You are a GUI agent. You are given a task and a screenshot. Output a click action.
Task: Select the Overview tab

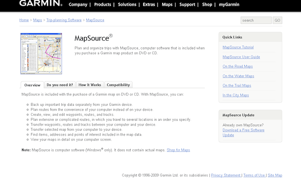pyautogui.click(x=32, y=85)
